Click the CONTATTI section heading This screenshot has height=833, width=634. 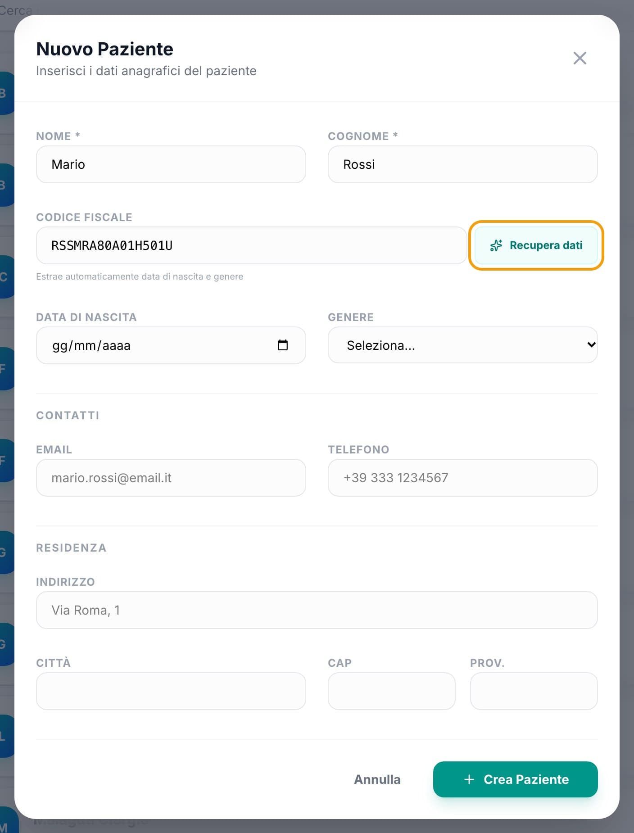click(68, 415)
